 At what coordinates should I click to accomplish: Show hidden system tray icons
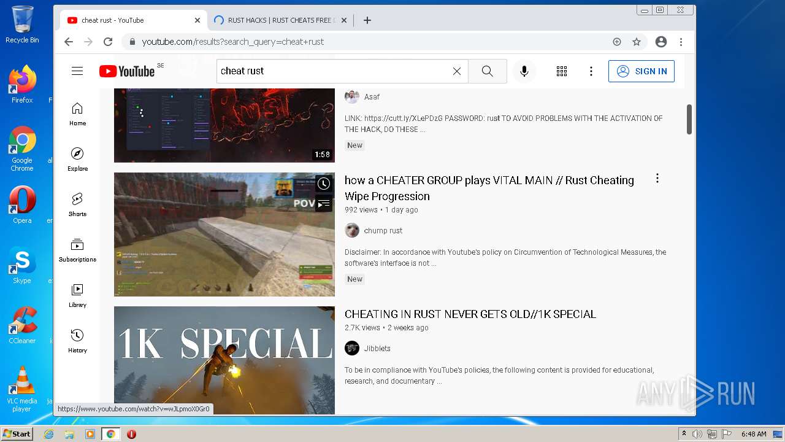click(x=684, y=434)
